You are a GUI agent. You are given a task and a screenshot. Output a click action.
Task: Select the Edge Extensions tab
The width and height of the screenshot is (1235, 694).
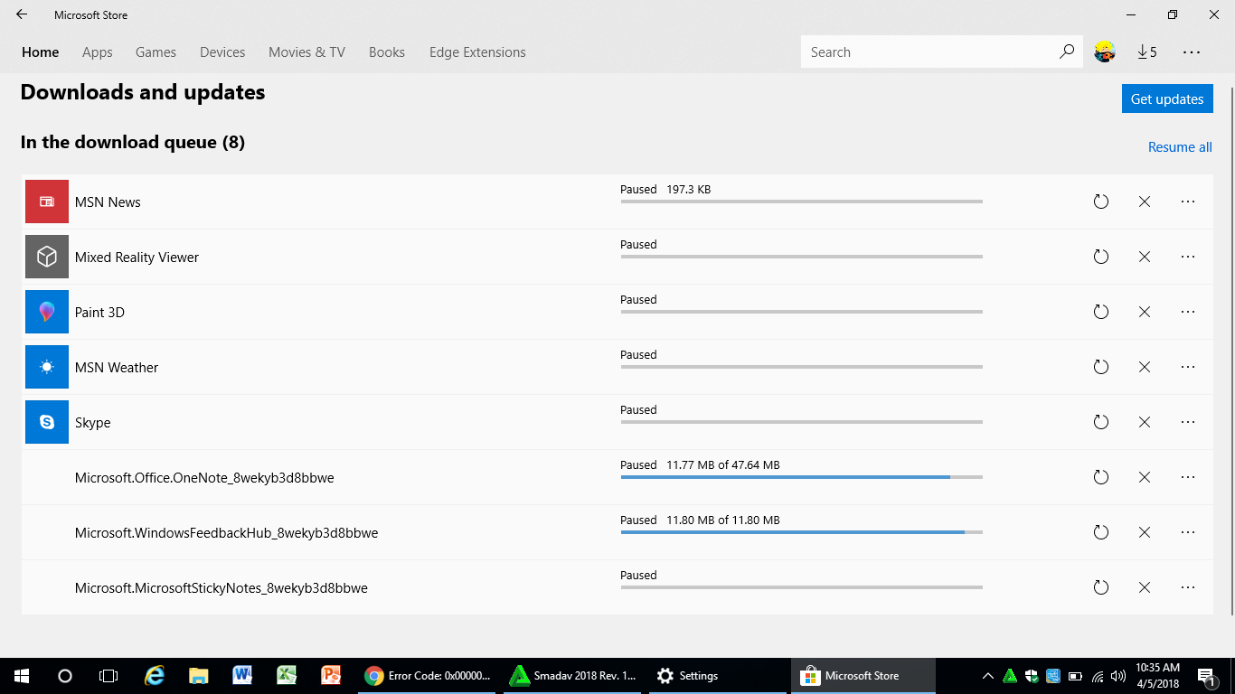pos(477,52)
